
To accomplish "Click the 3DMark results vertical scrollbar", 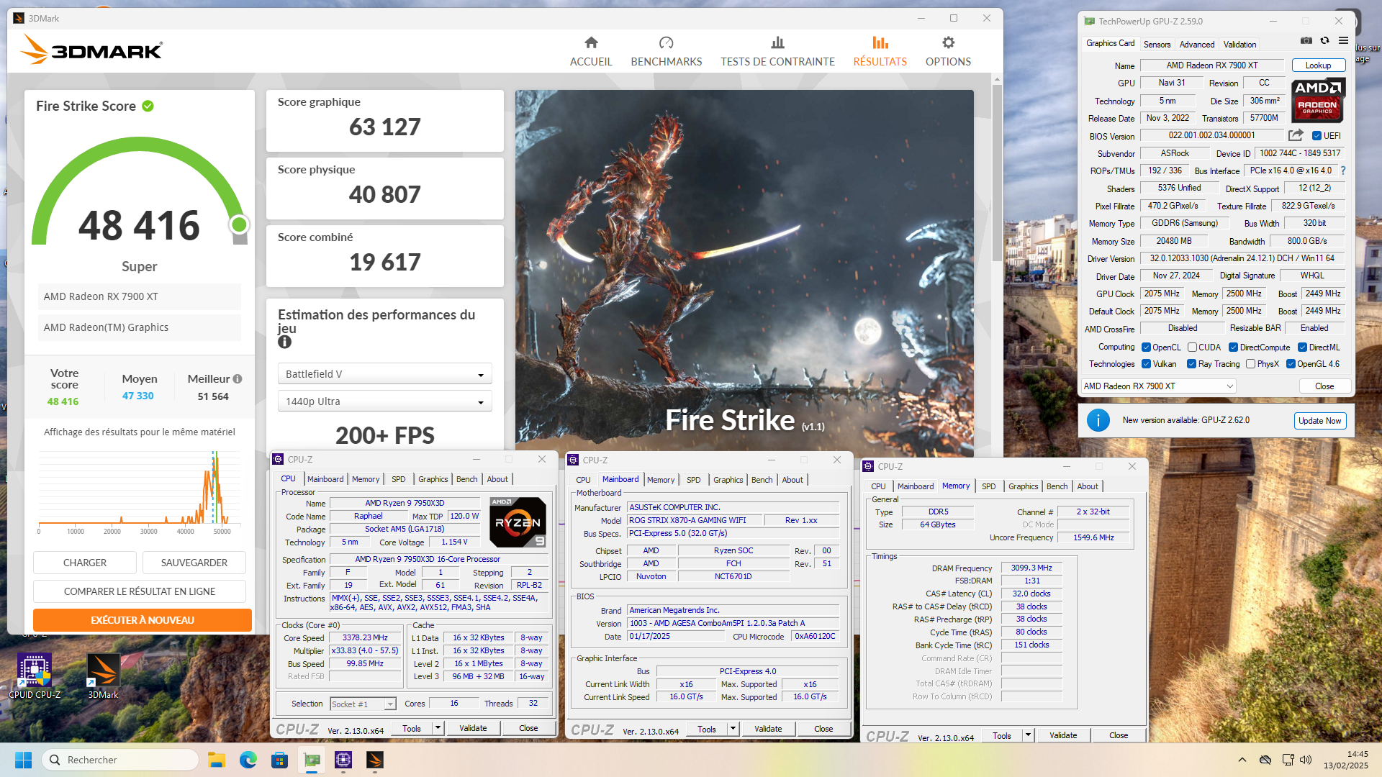I will [x=997, y=173].
